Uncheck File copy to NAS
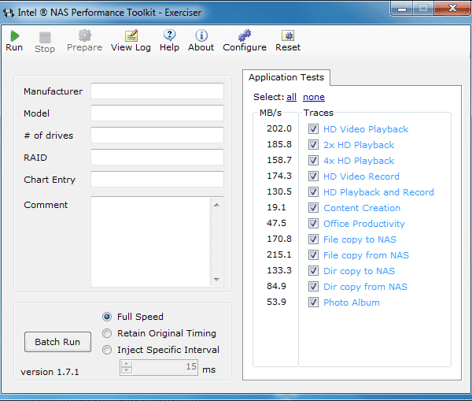 (313, 239)
